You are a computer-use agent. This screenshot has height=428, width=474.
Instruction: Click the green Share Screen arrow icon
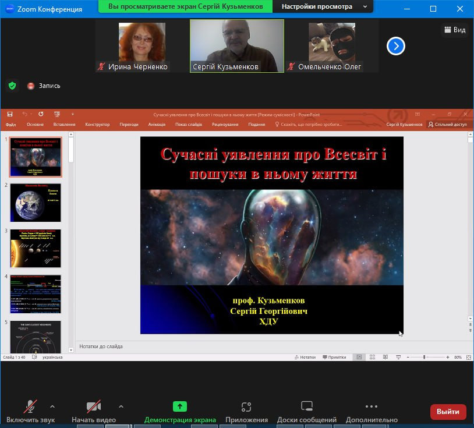[x=180, y=406]
